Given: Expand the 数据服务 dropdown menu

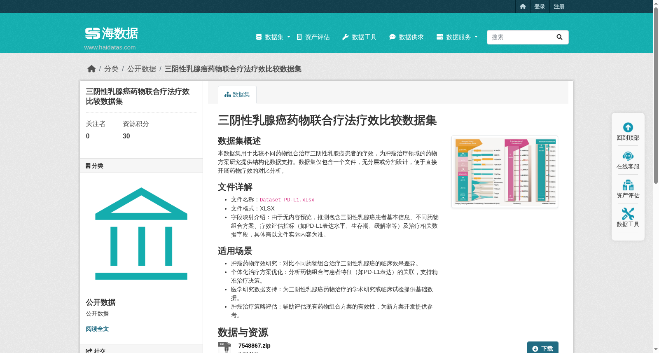Looking at the screenshot, I should click(457, 37).
